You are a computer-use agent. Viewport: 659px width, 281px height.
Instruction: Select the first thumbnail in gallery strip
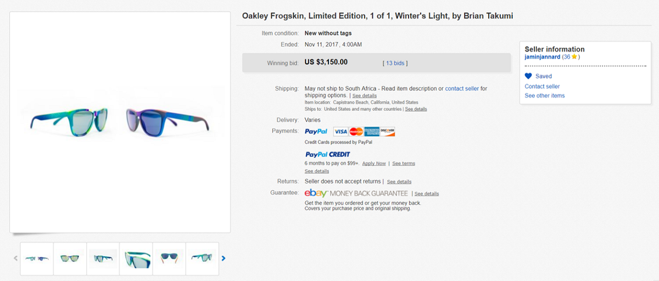pyautogui.click(x=37, y=258)
